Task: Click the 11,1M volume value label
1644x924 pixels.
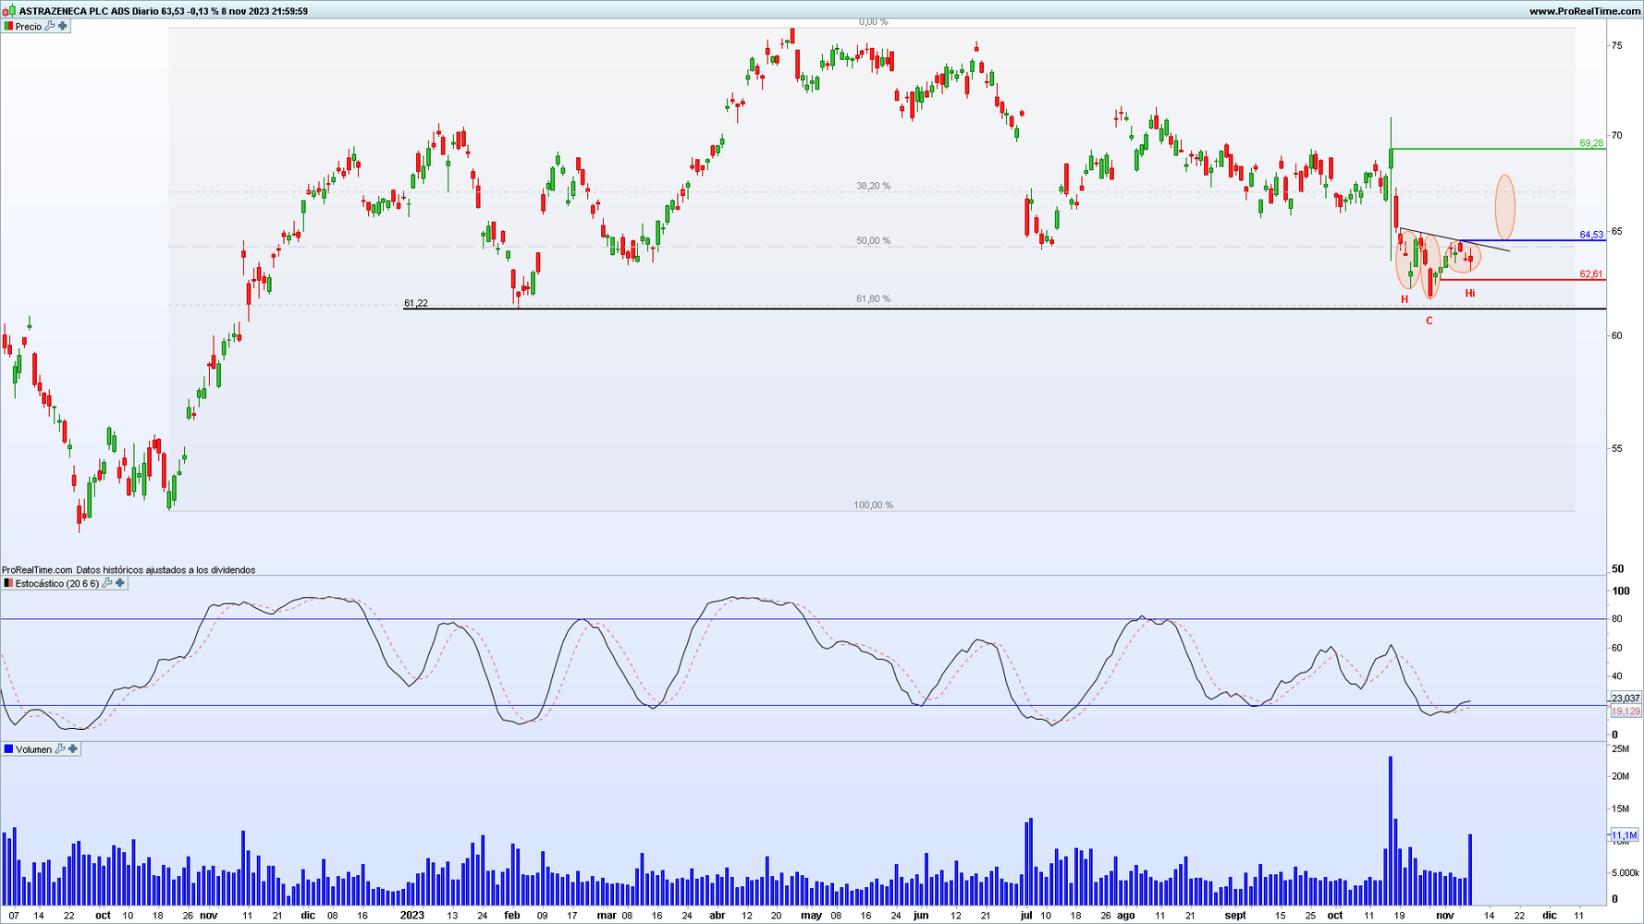Action: (1625, 834)
